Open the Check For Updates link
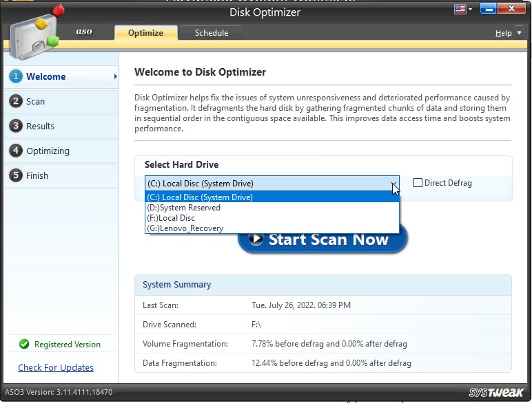This screenshot has width=532, height=403. [x=56, y=367]
